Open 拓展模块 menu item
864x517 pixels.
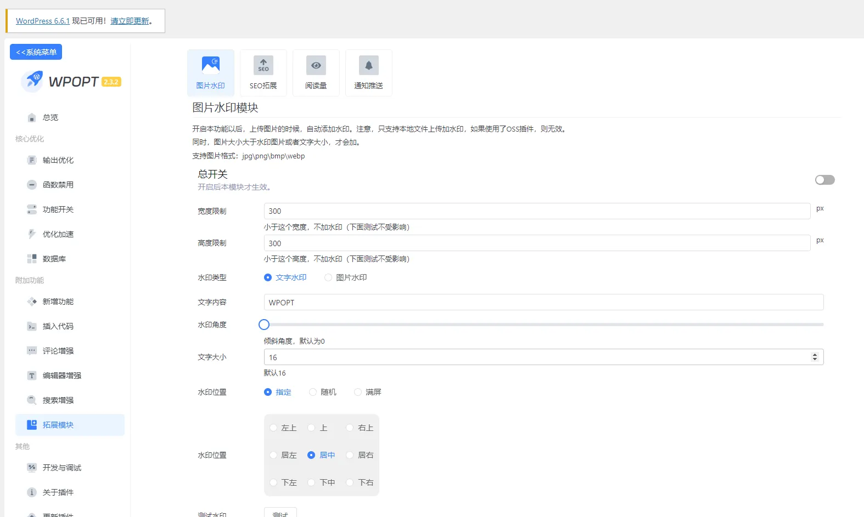pyautogui.click(x=70, y=425)
